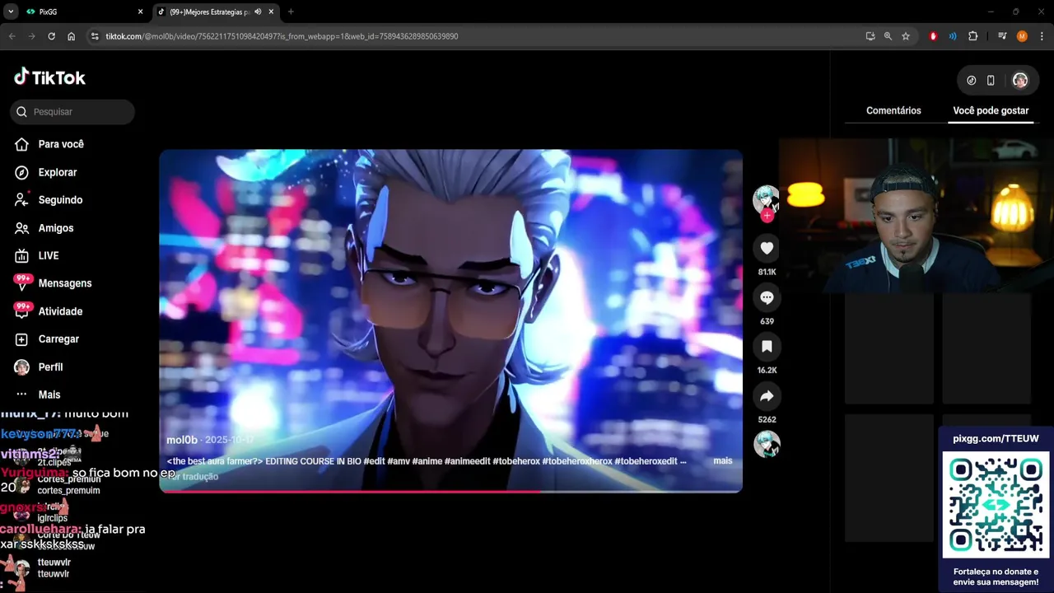View site information icon in address bar
1054x593 pixels.
coord(95,36)
